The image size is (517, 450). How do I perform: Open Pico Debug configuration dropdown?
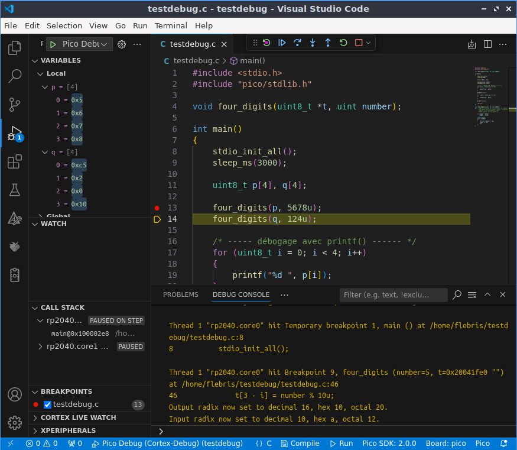point(84,44)
